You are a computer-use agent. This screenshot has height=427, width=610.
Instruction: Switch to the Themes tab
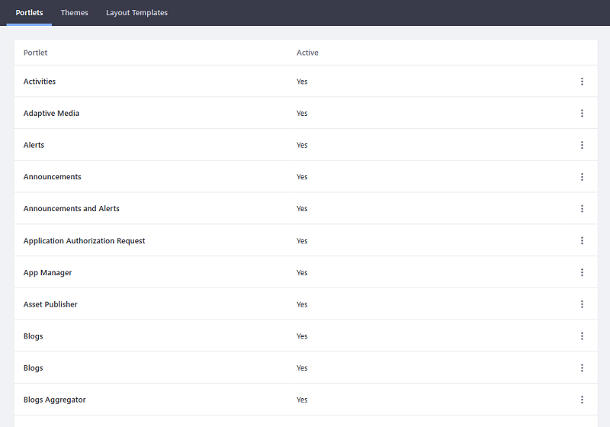coord(74,12)
